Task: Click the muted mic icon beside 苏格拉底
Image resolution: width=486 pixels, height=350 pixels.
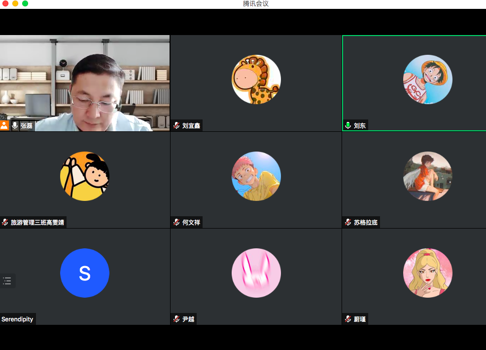Action: click(348, 222)
